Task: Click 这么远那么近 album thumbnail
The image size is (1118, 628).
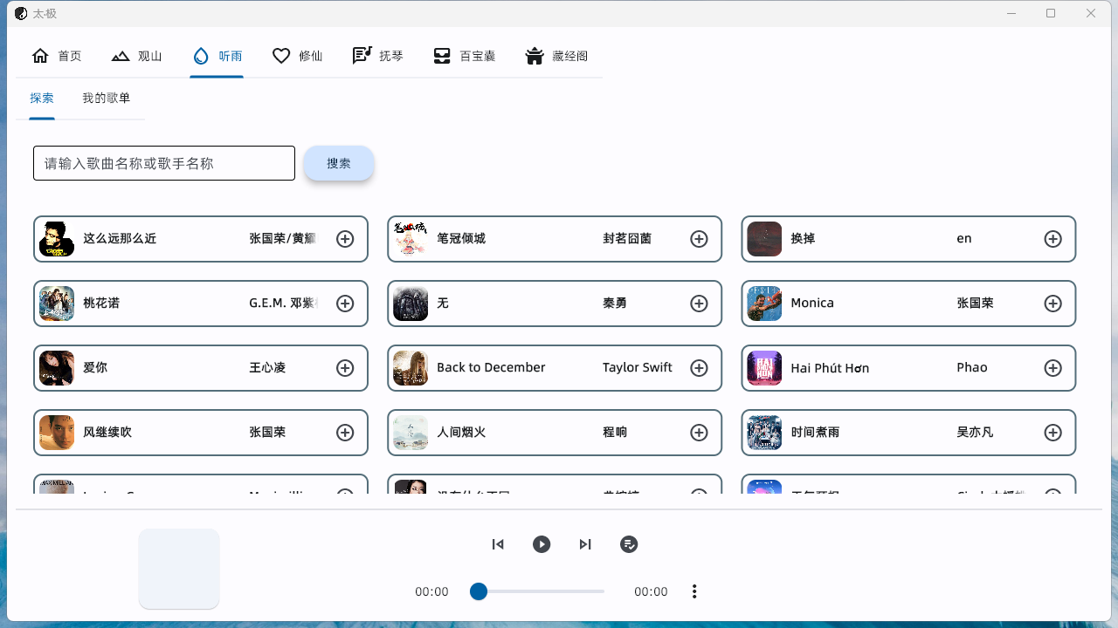Action: click(x=57, y=239)
